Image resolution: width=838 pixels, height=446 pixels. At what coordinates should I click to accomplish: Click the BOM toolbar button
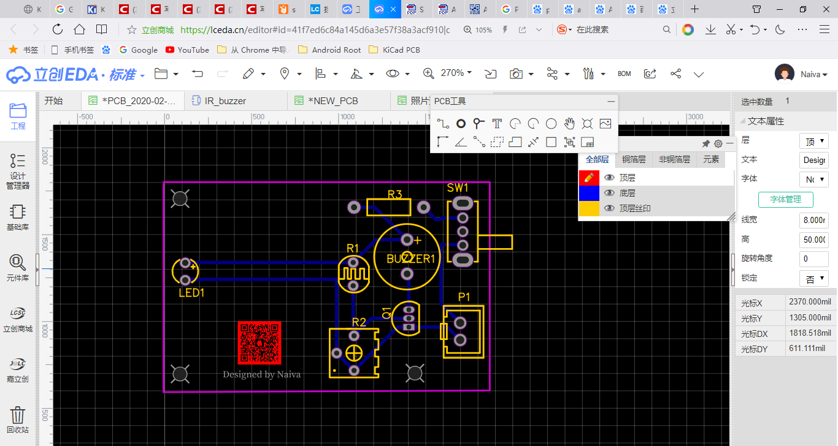[624, 73]
